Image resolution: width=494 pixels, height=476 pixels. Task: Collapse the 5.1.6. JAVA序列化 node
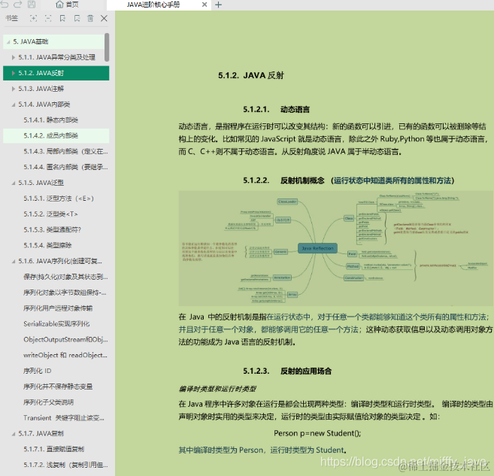(14, 262)
